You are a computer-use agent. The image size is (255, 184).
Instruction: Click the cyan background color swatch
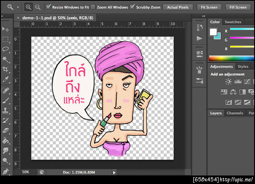click(x=218, y=37)
